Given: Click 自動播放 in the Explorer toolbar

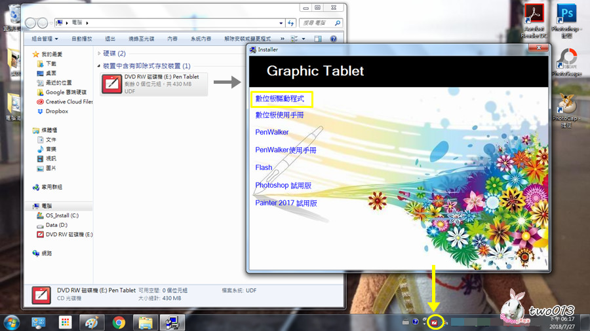Looking at the screenshot, I should pos(81,39).
